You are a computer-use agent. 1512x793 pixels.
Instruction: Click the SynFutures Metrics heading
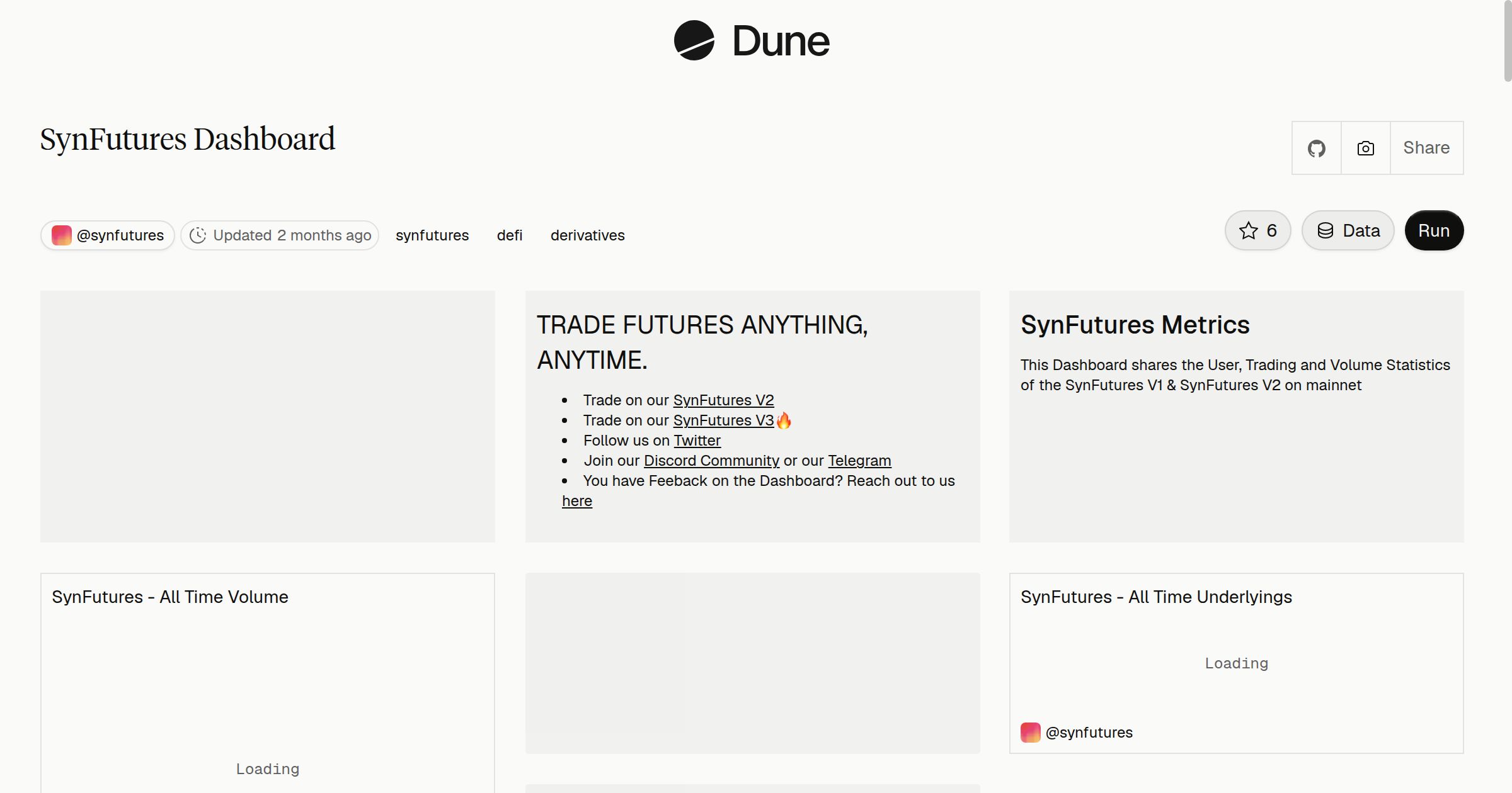pos(1135,325)
